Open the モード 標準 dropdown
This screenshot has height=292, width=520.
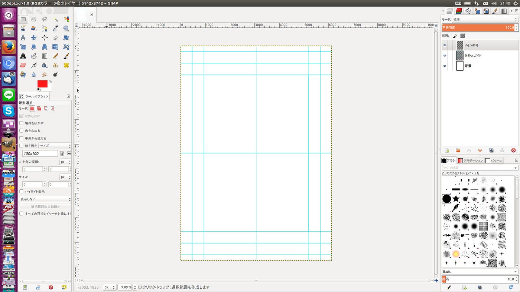(485, 19)
